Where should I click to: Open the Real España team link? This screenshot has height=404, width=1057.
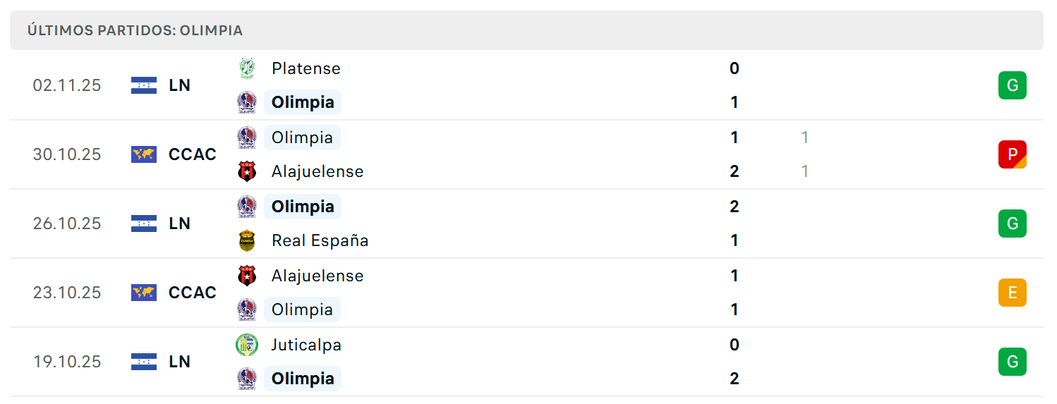(320, 240)
